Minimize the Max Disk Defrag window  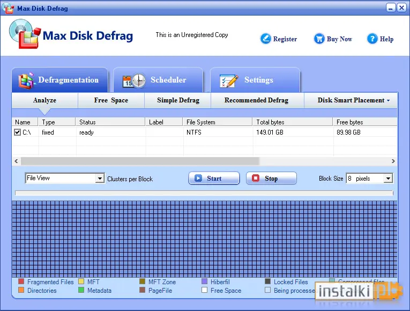(x=391, y=8)
